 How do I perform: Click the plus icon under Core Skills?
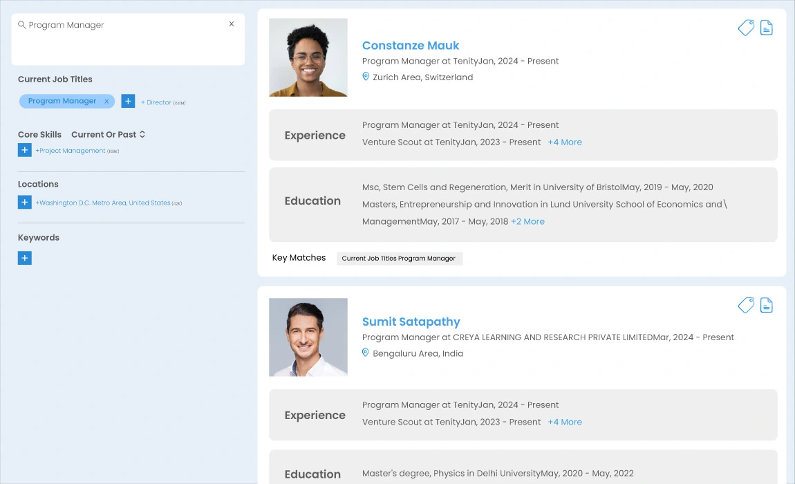(x=24, y=150)
